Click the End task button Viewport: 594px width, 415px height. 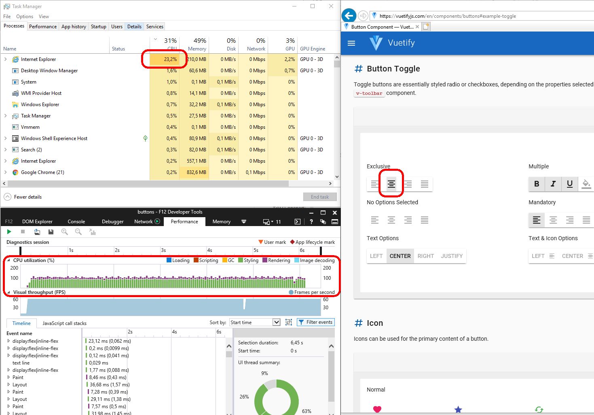click(x=320, y=197)
